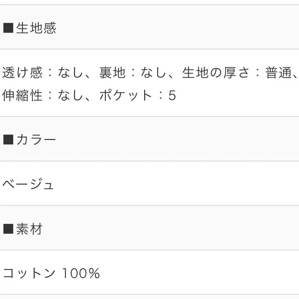
Task: Click the 伸縮性 label on the second line
Action: [23, 96]
